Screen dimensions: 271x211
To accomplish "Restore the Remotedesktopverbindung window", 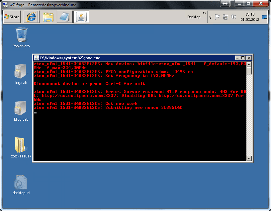I will [x=248, y=3].
